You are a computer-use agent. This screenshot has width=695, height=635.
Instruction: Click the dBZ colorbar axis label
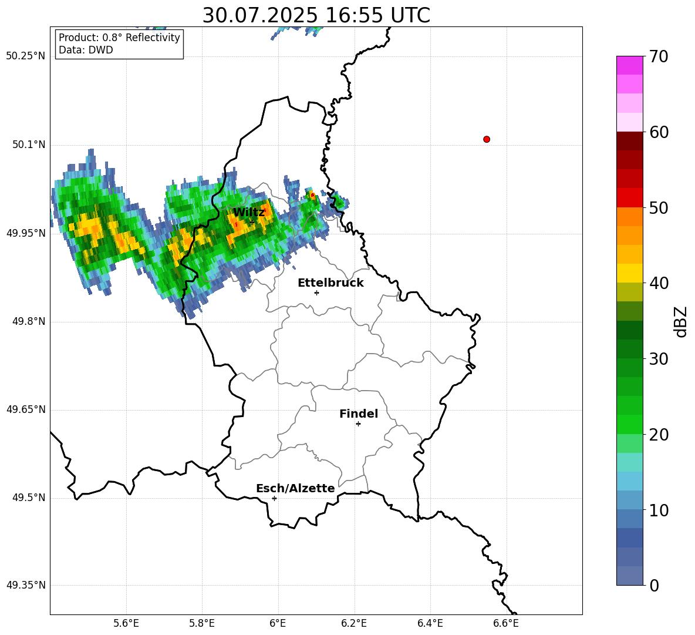point(680,321)
